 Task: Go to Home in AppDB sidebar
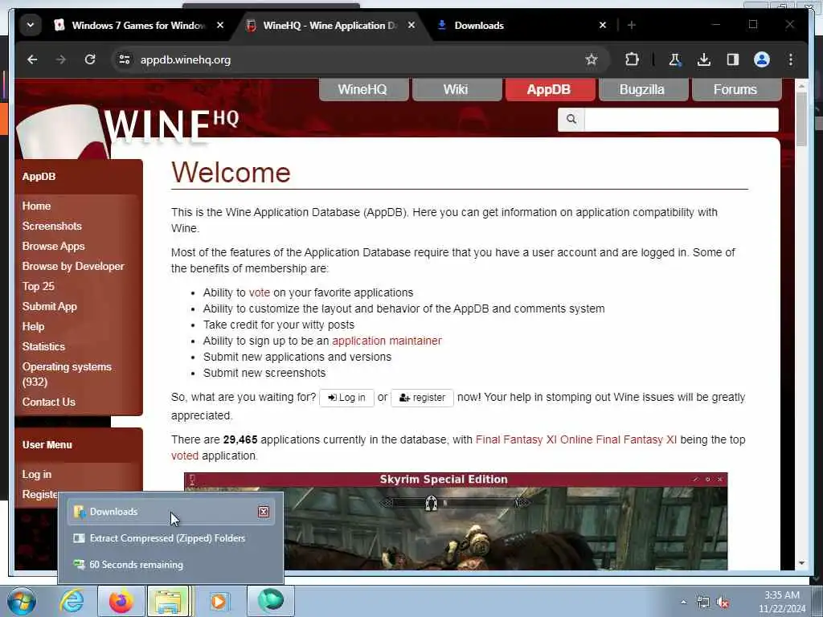click(x=36, y=206)
